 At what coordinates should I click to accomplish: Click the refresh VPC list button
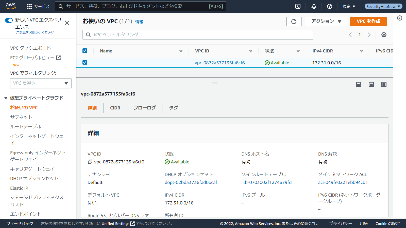tap(294, 22)
